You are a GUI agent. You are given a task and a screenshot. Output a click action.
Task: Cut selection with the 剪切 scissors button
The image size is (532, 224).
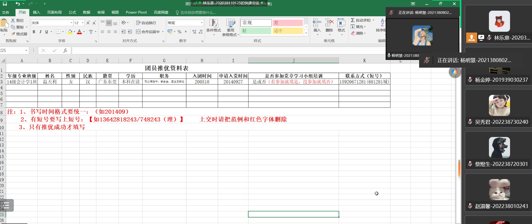click(x=17, y=20)
